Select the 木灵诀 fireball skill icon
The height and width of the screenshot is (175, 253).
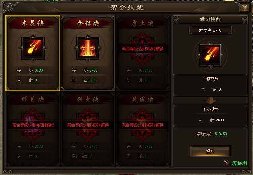[x=33, y=48]
